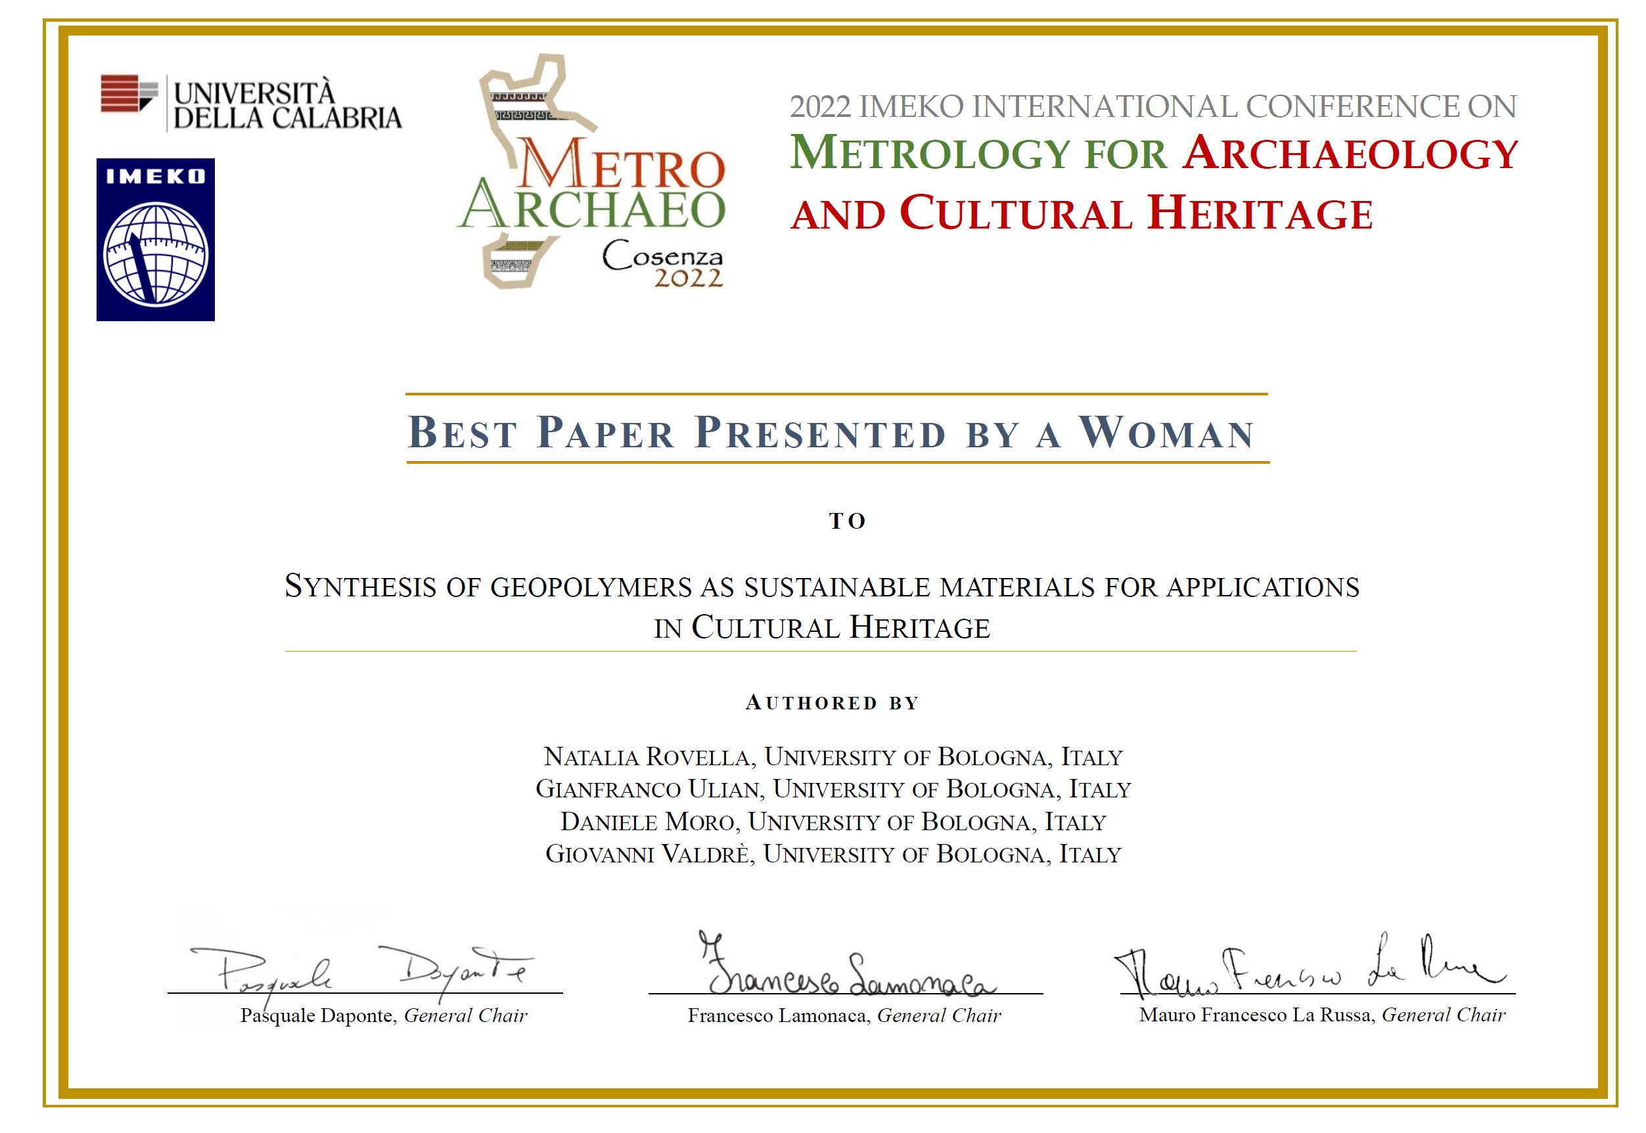Select author line Natalia Rovella

click(833, 757)
